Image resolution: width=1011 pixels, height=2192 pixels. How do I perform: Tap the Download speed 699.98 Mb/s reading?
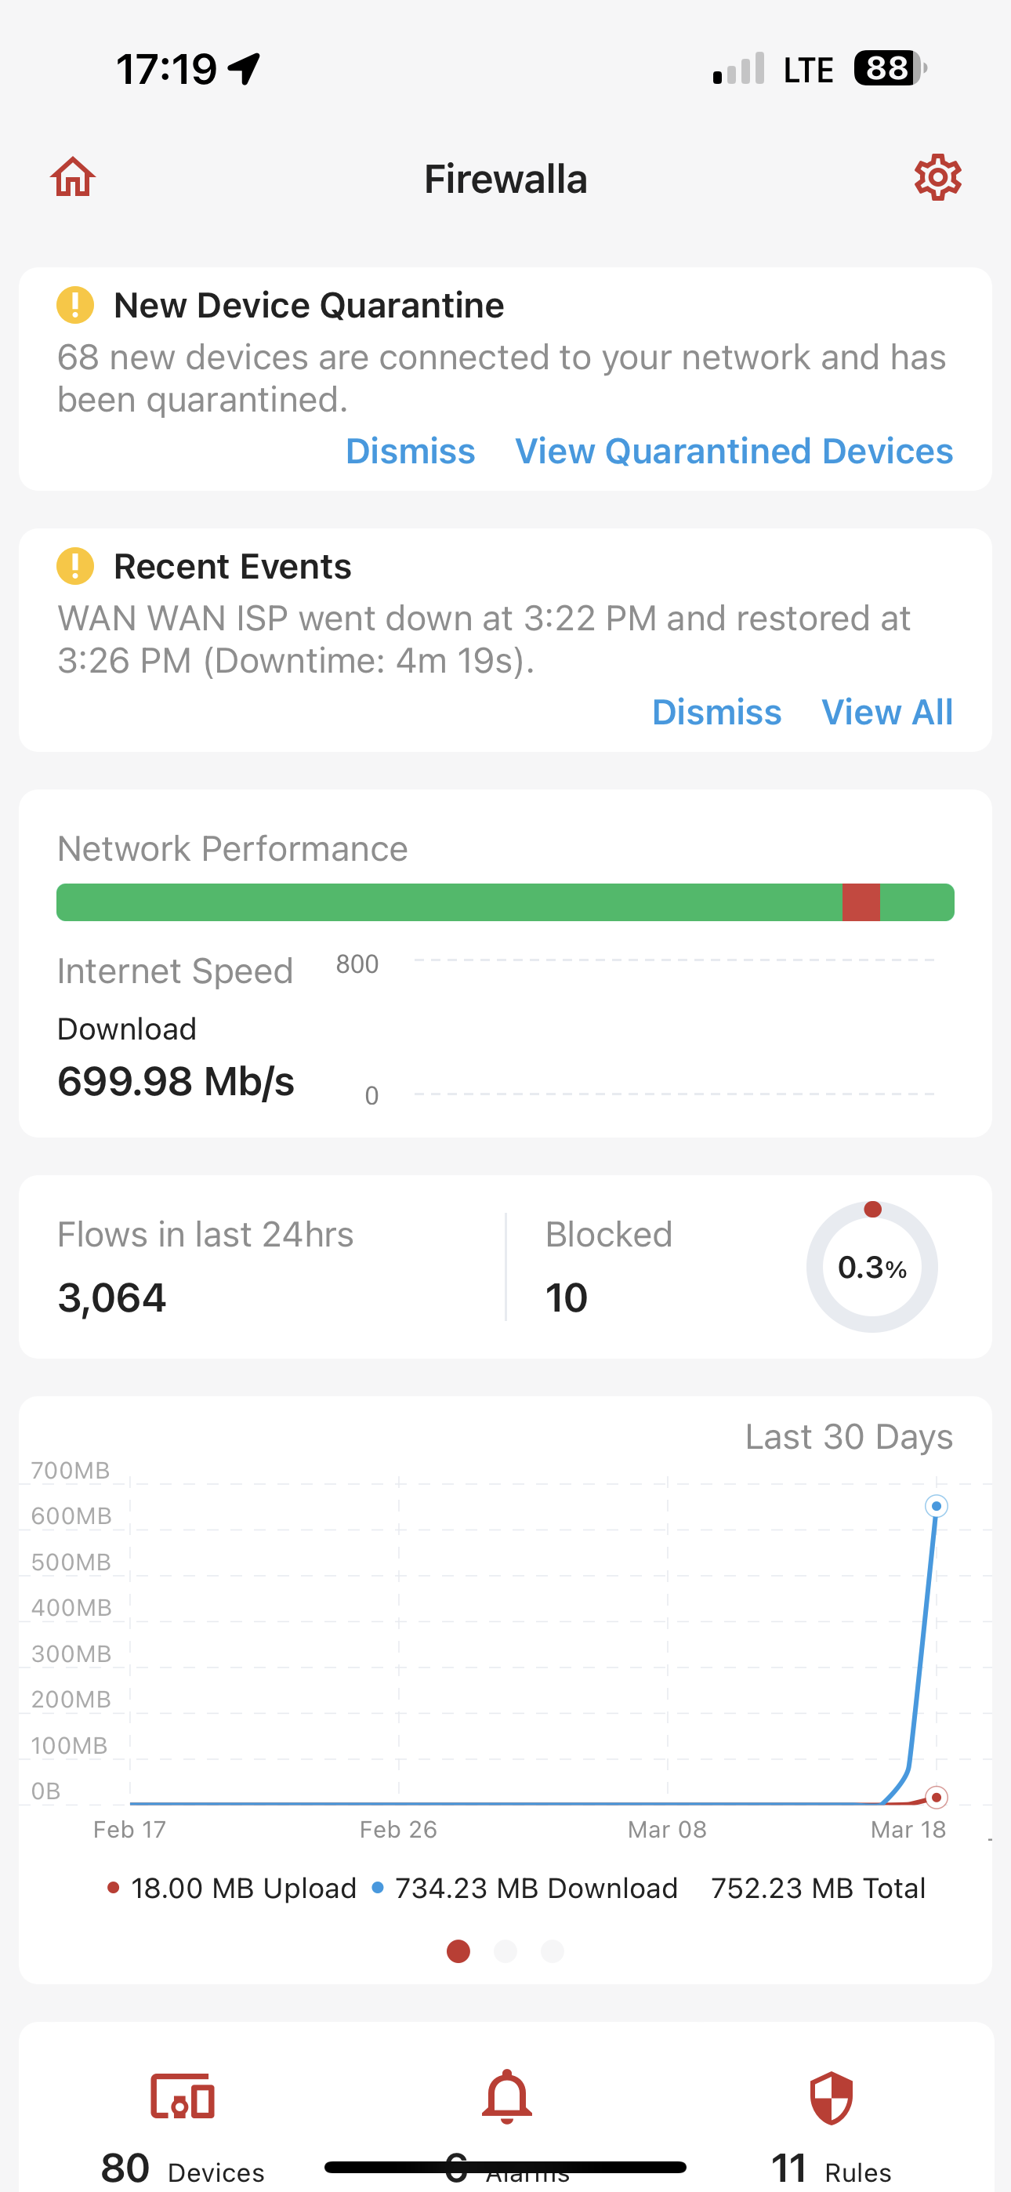coord(176,1080)
